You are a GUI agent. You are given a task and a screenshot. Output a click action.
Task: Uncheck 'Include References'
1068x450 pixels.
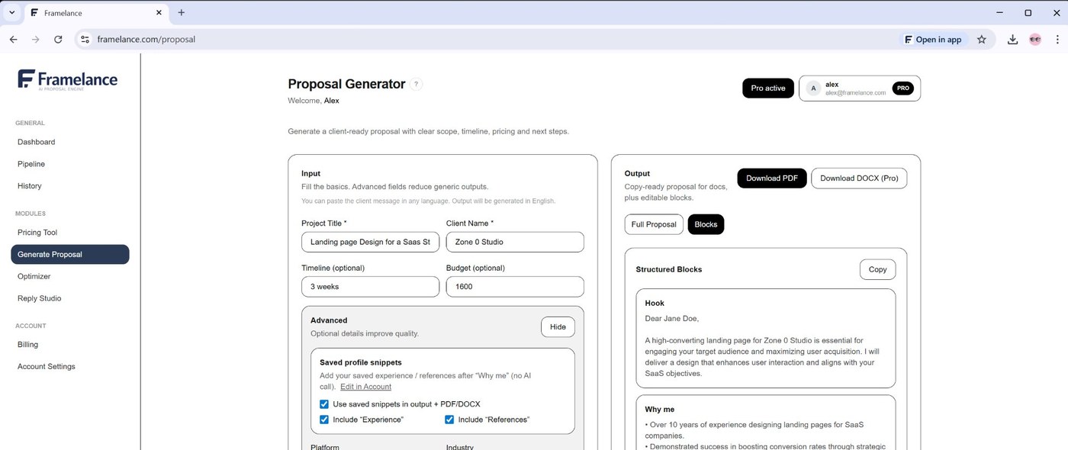point(449,419)
